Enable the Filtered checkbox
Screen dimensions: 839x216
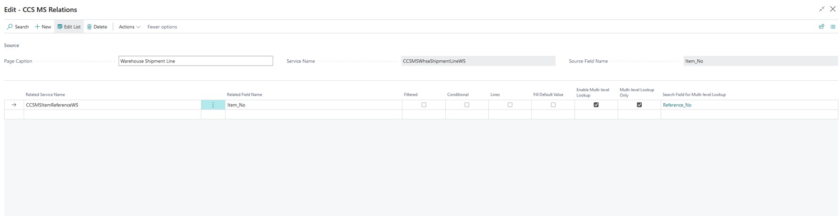[424, 105]
